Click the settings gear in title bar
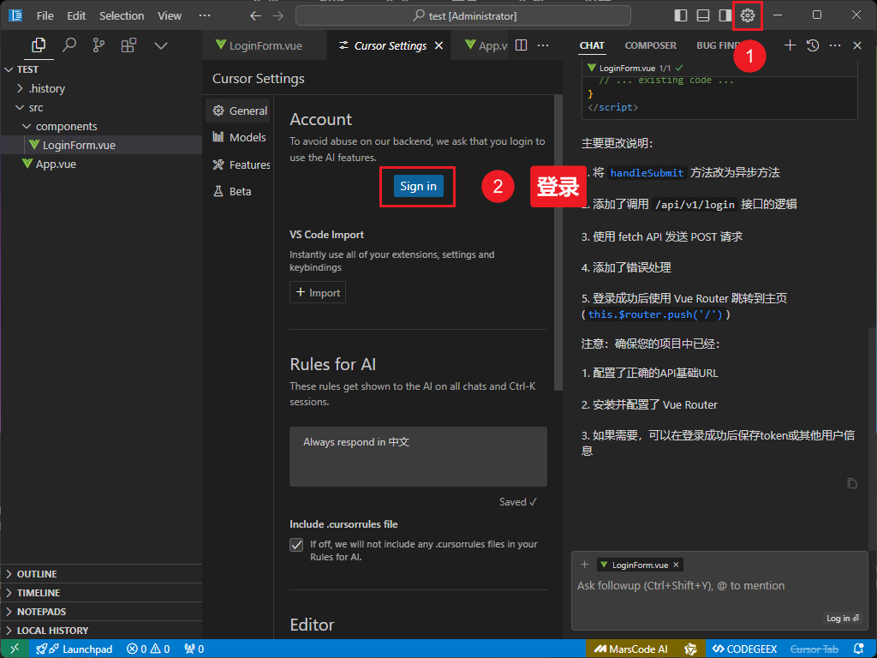The width and height of the screenshot is (877, 658). [x=748, y=15]
